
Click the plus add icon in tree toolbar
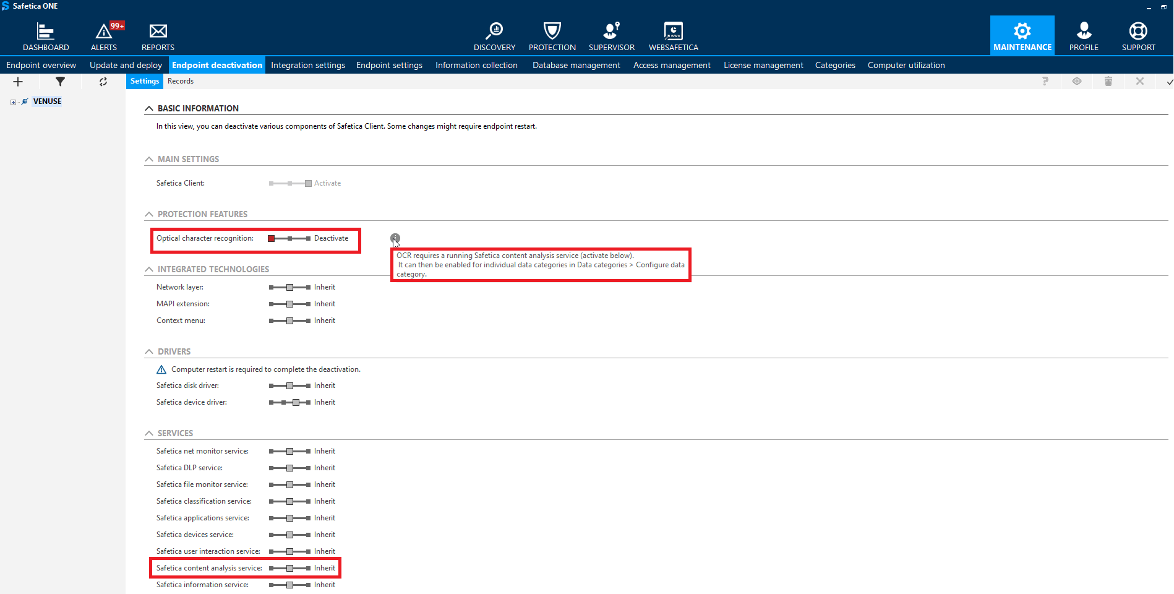tap(18, 82)
